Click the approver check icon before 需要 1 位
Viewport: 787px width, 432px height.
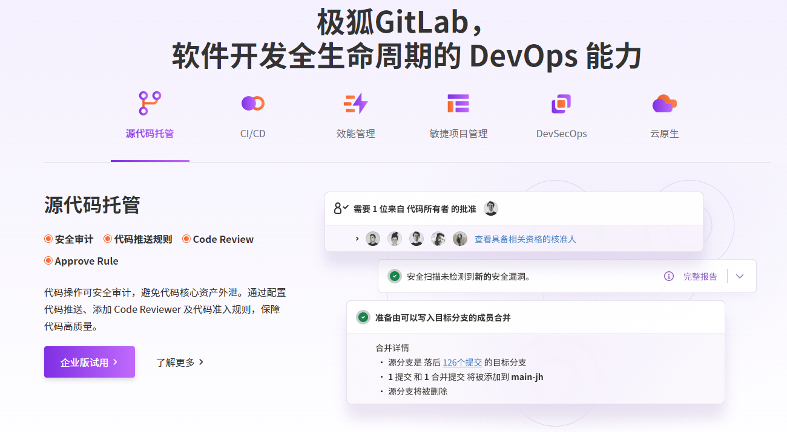coord(341,208)
